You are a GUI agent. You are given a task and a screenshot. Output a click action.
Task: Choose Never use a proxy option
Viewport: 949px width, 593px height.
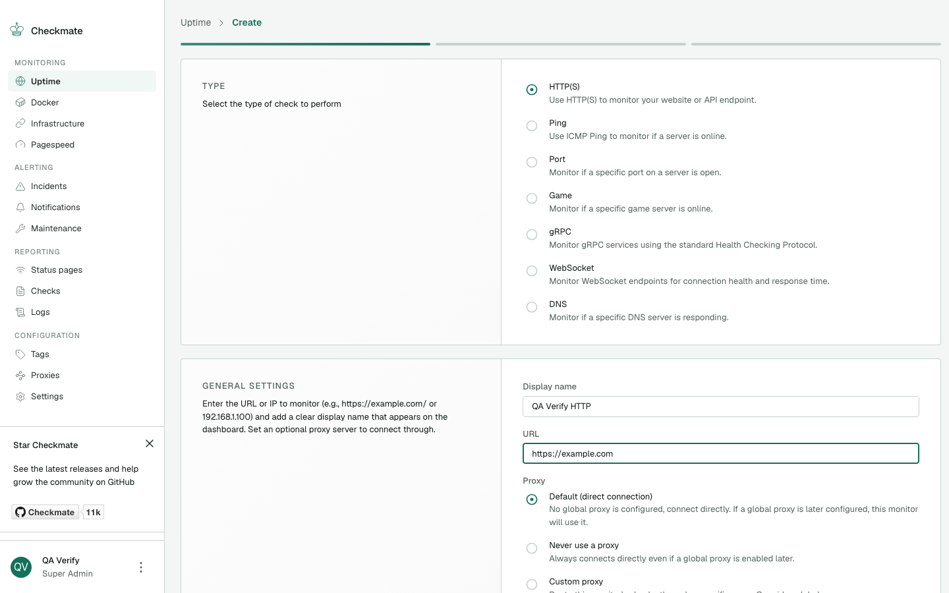coord(532,548)
